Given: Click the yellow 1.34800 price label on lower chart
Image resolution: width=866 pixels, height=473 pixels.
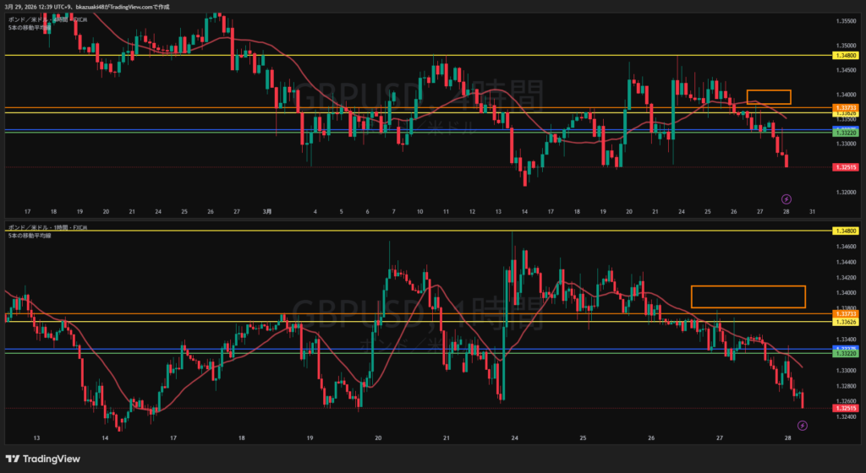Looking at the screenshot, I should point(845,231).
